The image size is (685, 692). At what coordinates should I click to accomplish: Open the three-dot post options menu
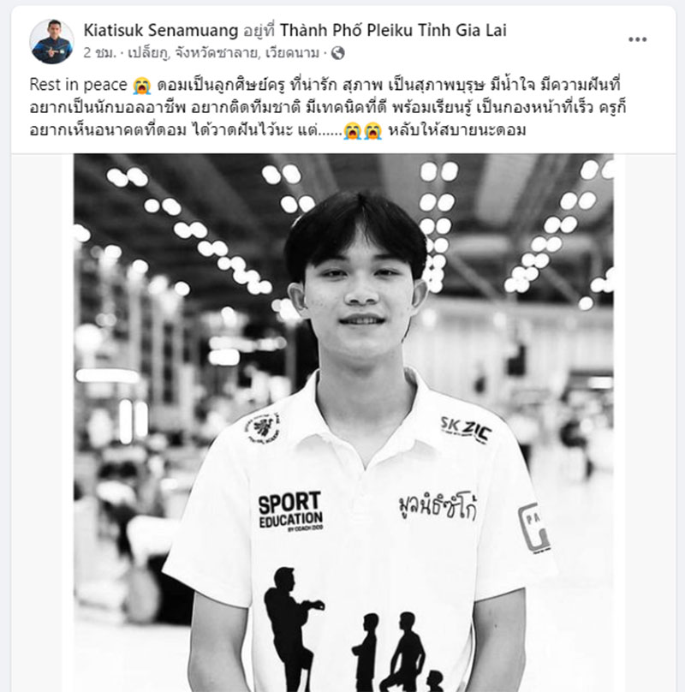[637, 39]
